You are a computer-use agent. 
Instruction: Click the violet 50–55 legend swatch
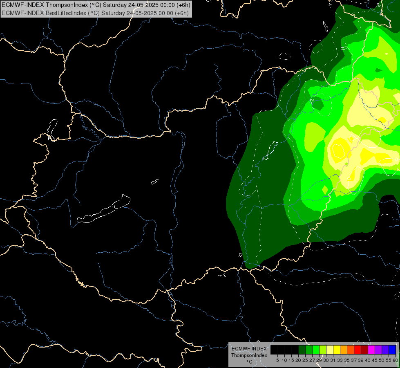[385, 350]
